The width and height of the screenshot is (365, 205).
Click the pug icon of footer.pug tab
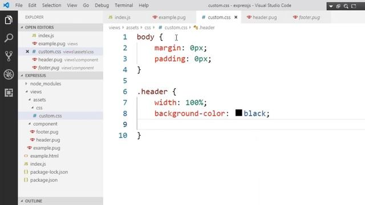(x=295, y=17)
